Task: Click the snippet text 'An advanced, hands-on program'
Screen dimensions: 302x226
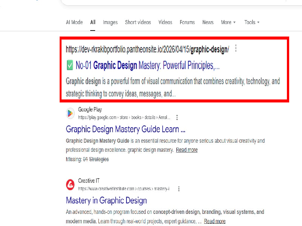Action: [x=165, y=217]
